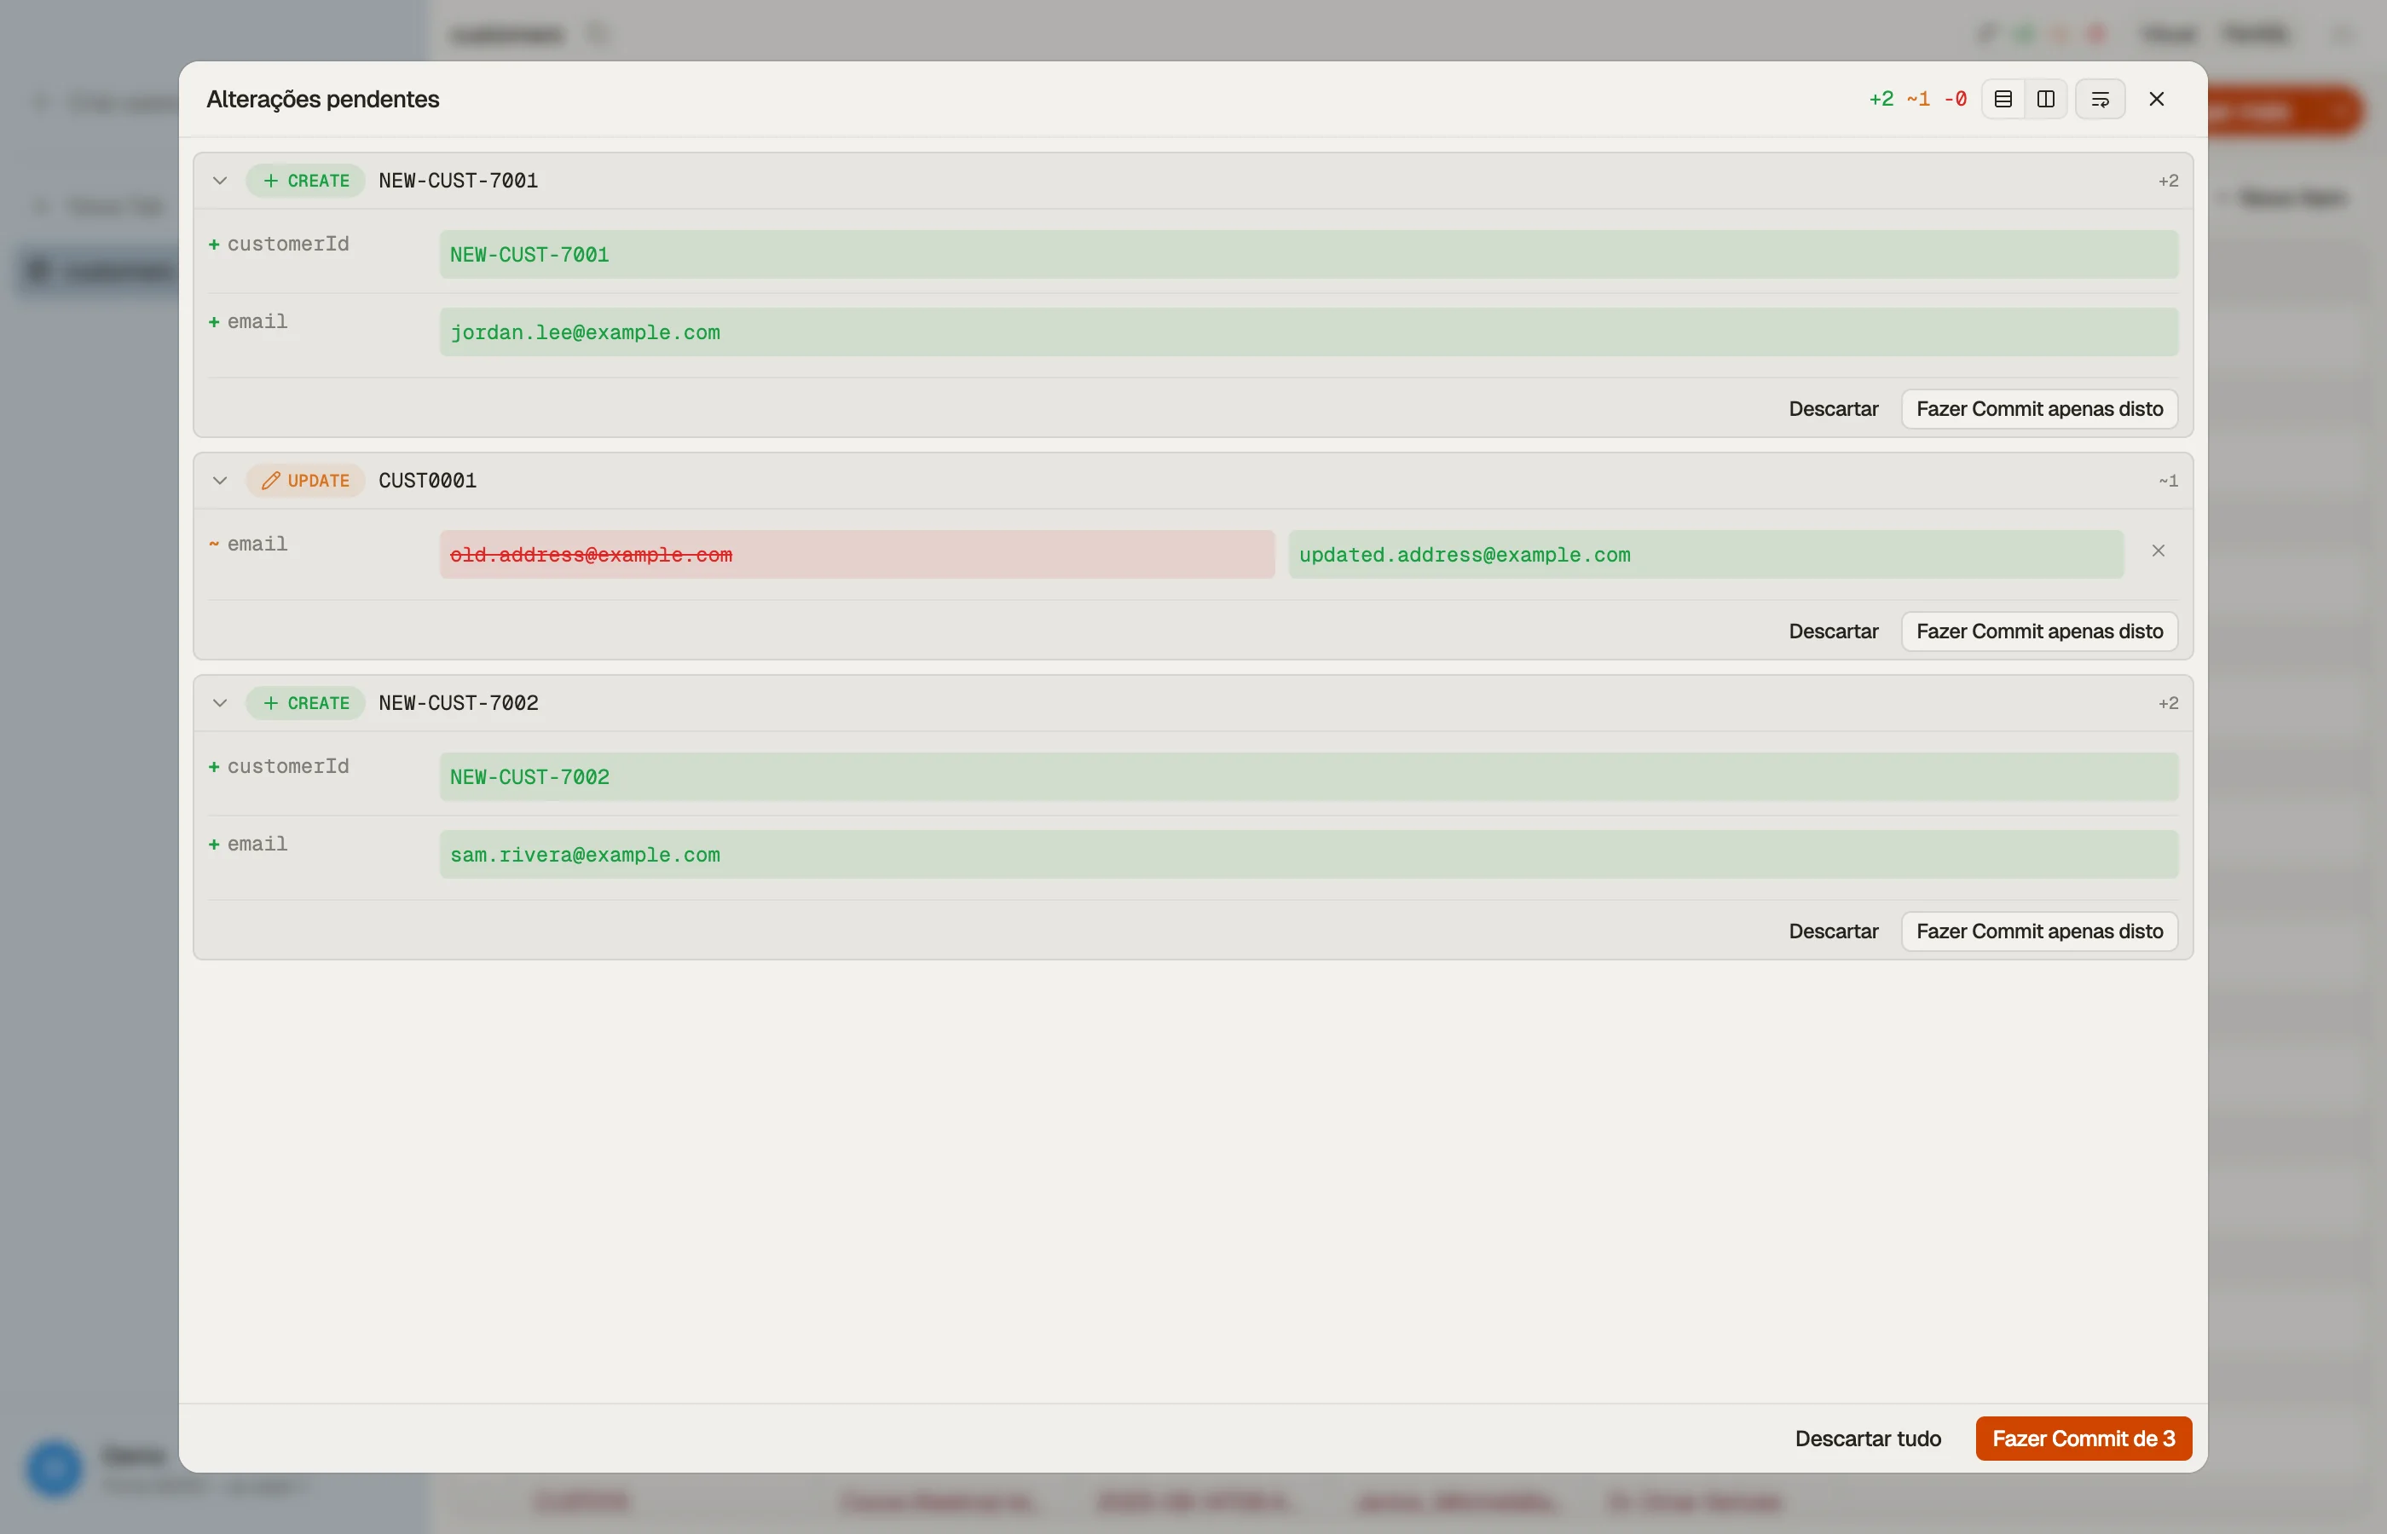The width and height of the screenshot is (2387, 1534).
Task: Commit only the CUST0001 update
Action: (x=2039, y=631)
